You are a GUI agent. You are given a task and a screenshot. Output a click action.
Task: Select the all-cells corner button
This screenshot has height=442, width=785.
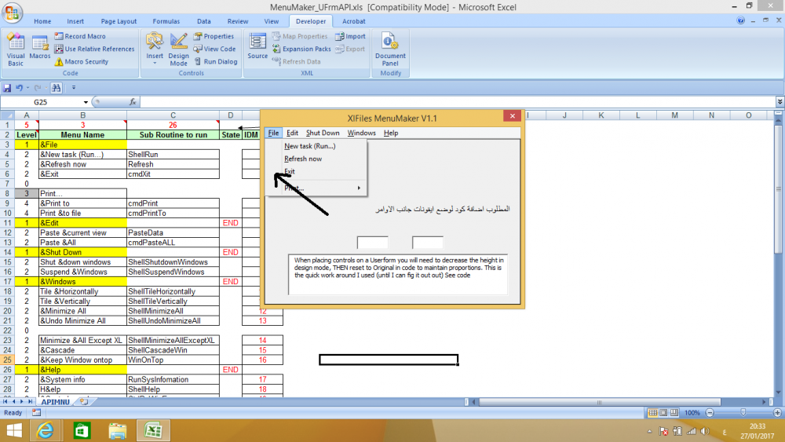[x=8, y=115]
